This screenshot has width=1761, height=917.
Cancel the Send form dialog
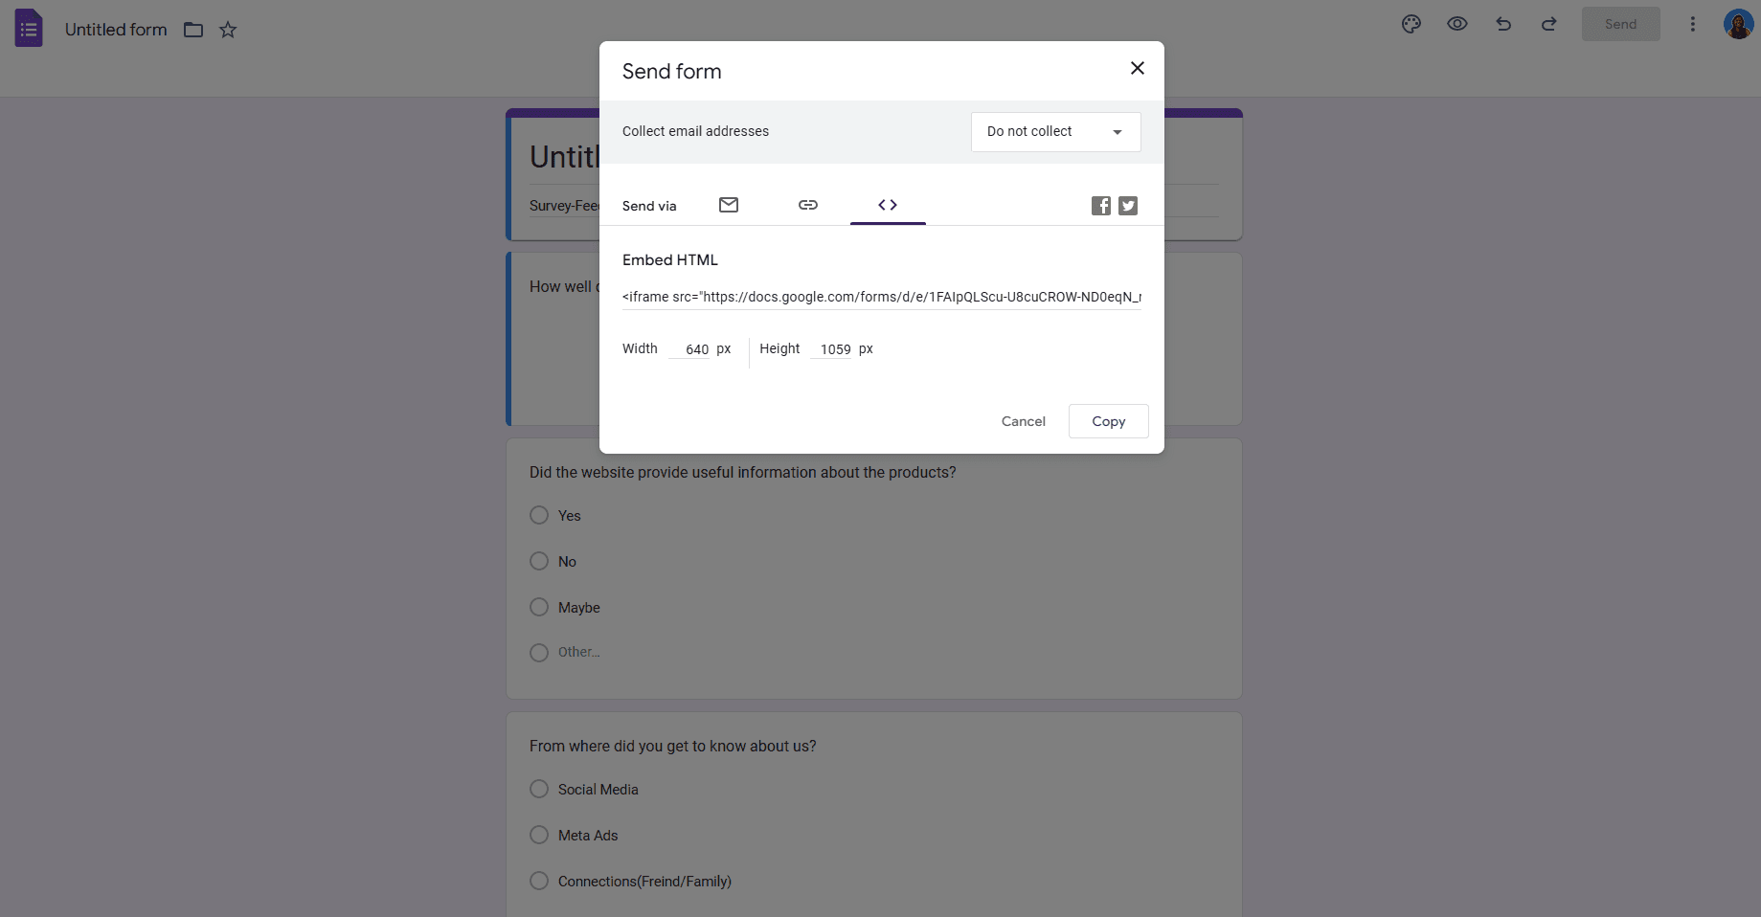(1023, 421)
